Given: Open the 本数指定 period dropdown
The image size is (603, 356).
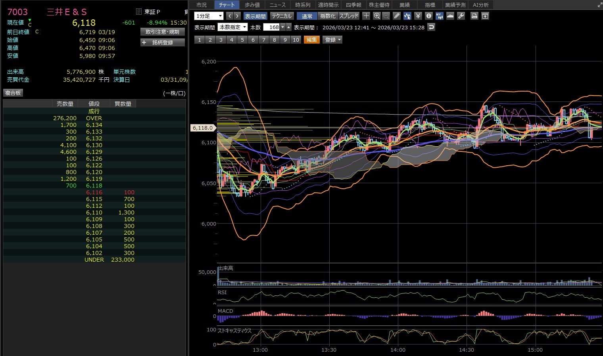Looking at the screenshot, I should [x=232, y=27].
